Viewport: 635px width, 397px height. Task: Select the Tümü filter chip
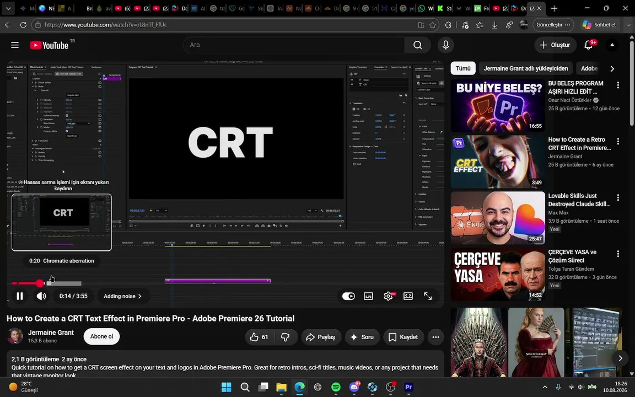coord(463,68)
